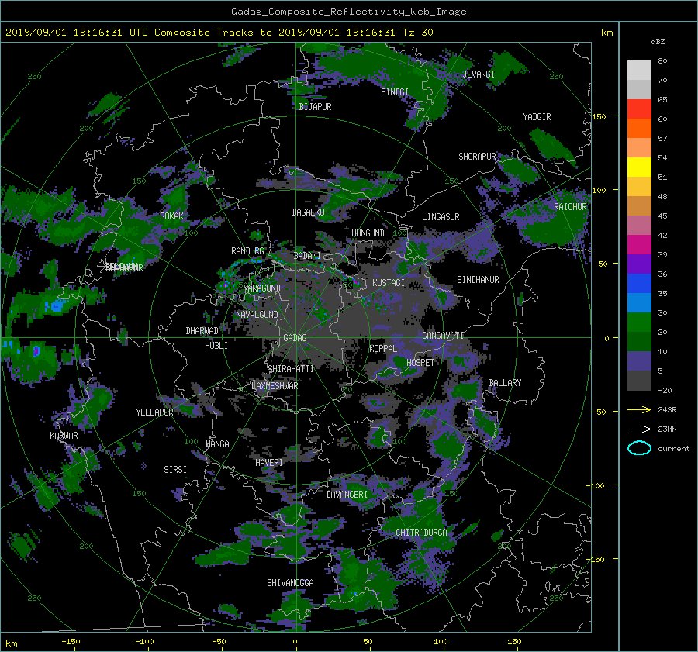
Task: Select the red 60 dBZ color swatch
Action: pos(639,109)
